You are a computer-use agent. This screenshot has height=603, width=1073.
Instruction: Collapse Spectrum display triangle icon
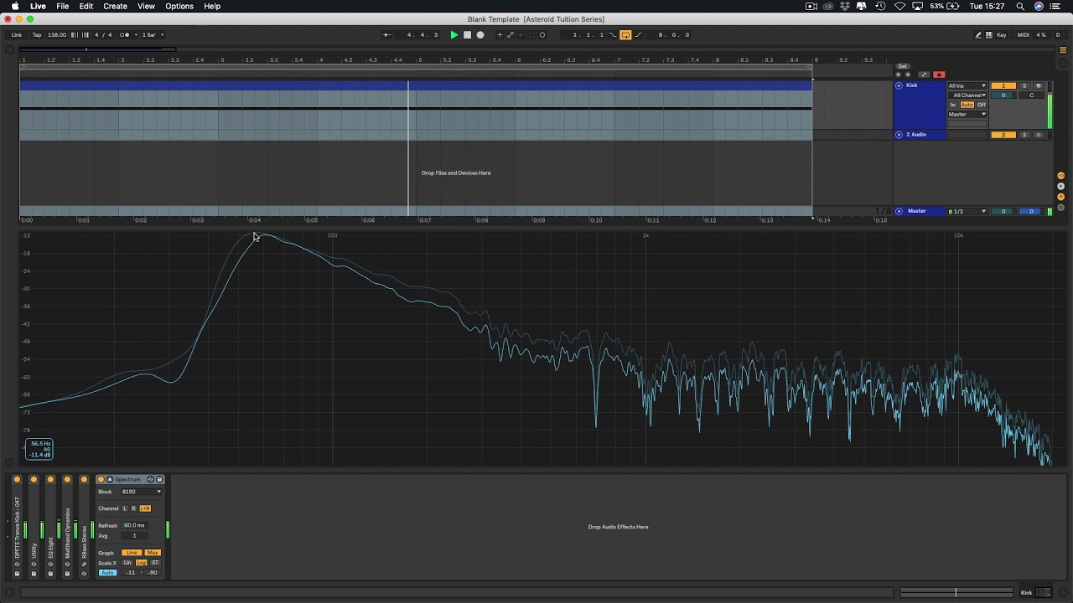110,480
